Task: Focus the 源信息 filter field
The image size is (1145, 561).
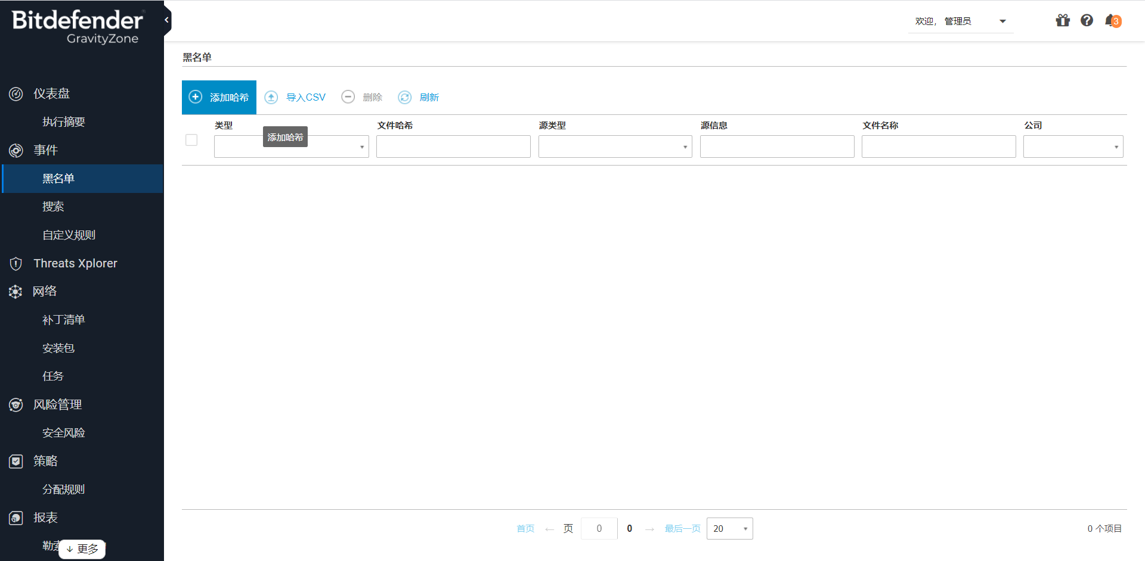Action: tap(777, 147)
